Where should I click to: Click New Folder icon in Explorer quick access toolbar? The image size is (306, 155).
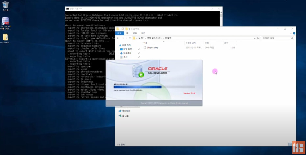pos(126,29)
